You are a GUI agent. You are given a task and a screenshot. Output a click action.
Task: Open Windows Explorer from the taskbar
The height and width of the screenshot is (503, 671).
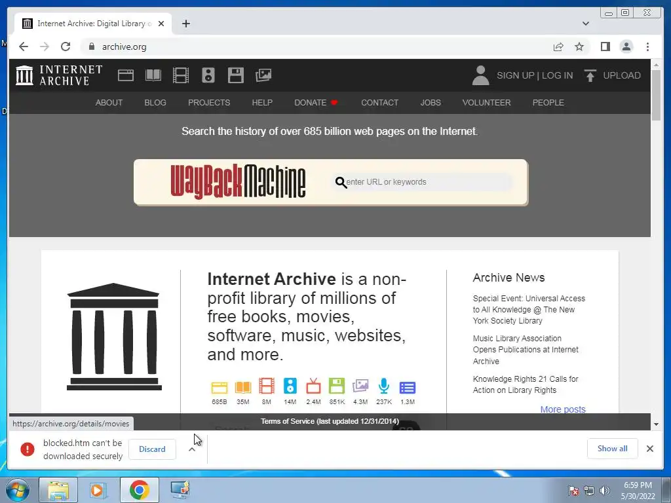[x=58, y=490]
